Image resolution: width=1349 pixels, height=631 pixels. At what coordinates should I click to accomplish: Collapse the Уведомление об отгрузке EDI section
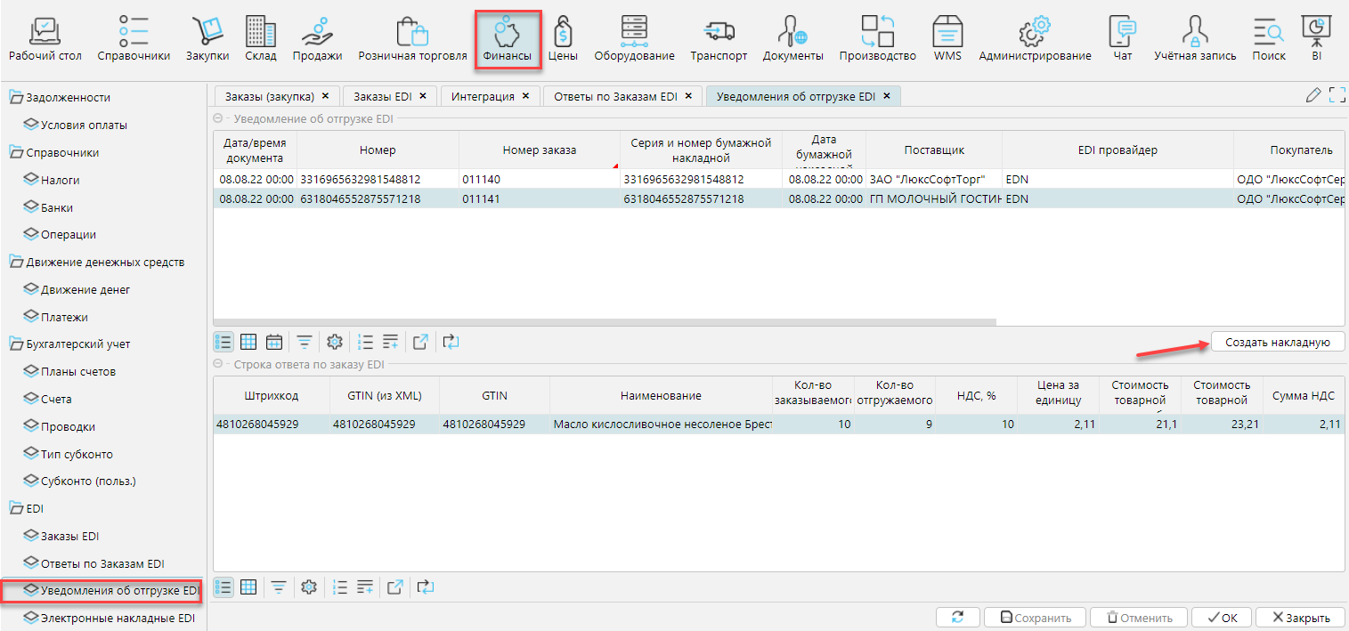218,118
